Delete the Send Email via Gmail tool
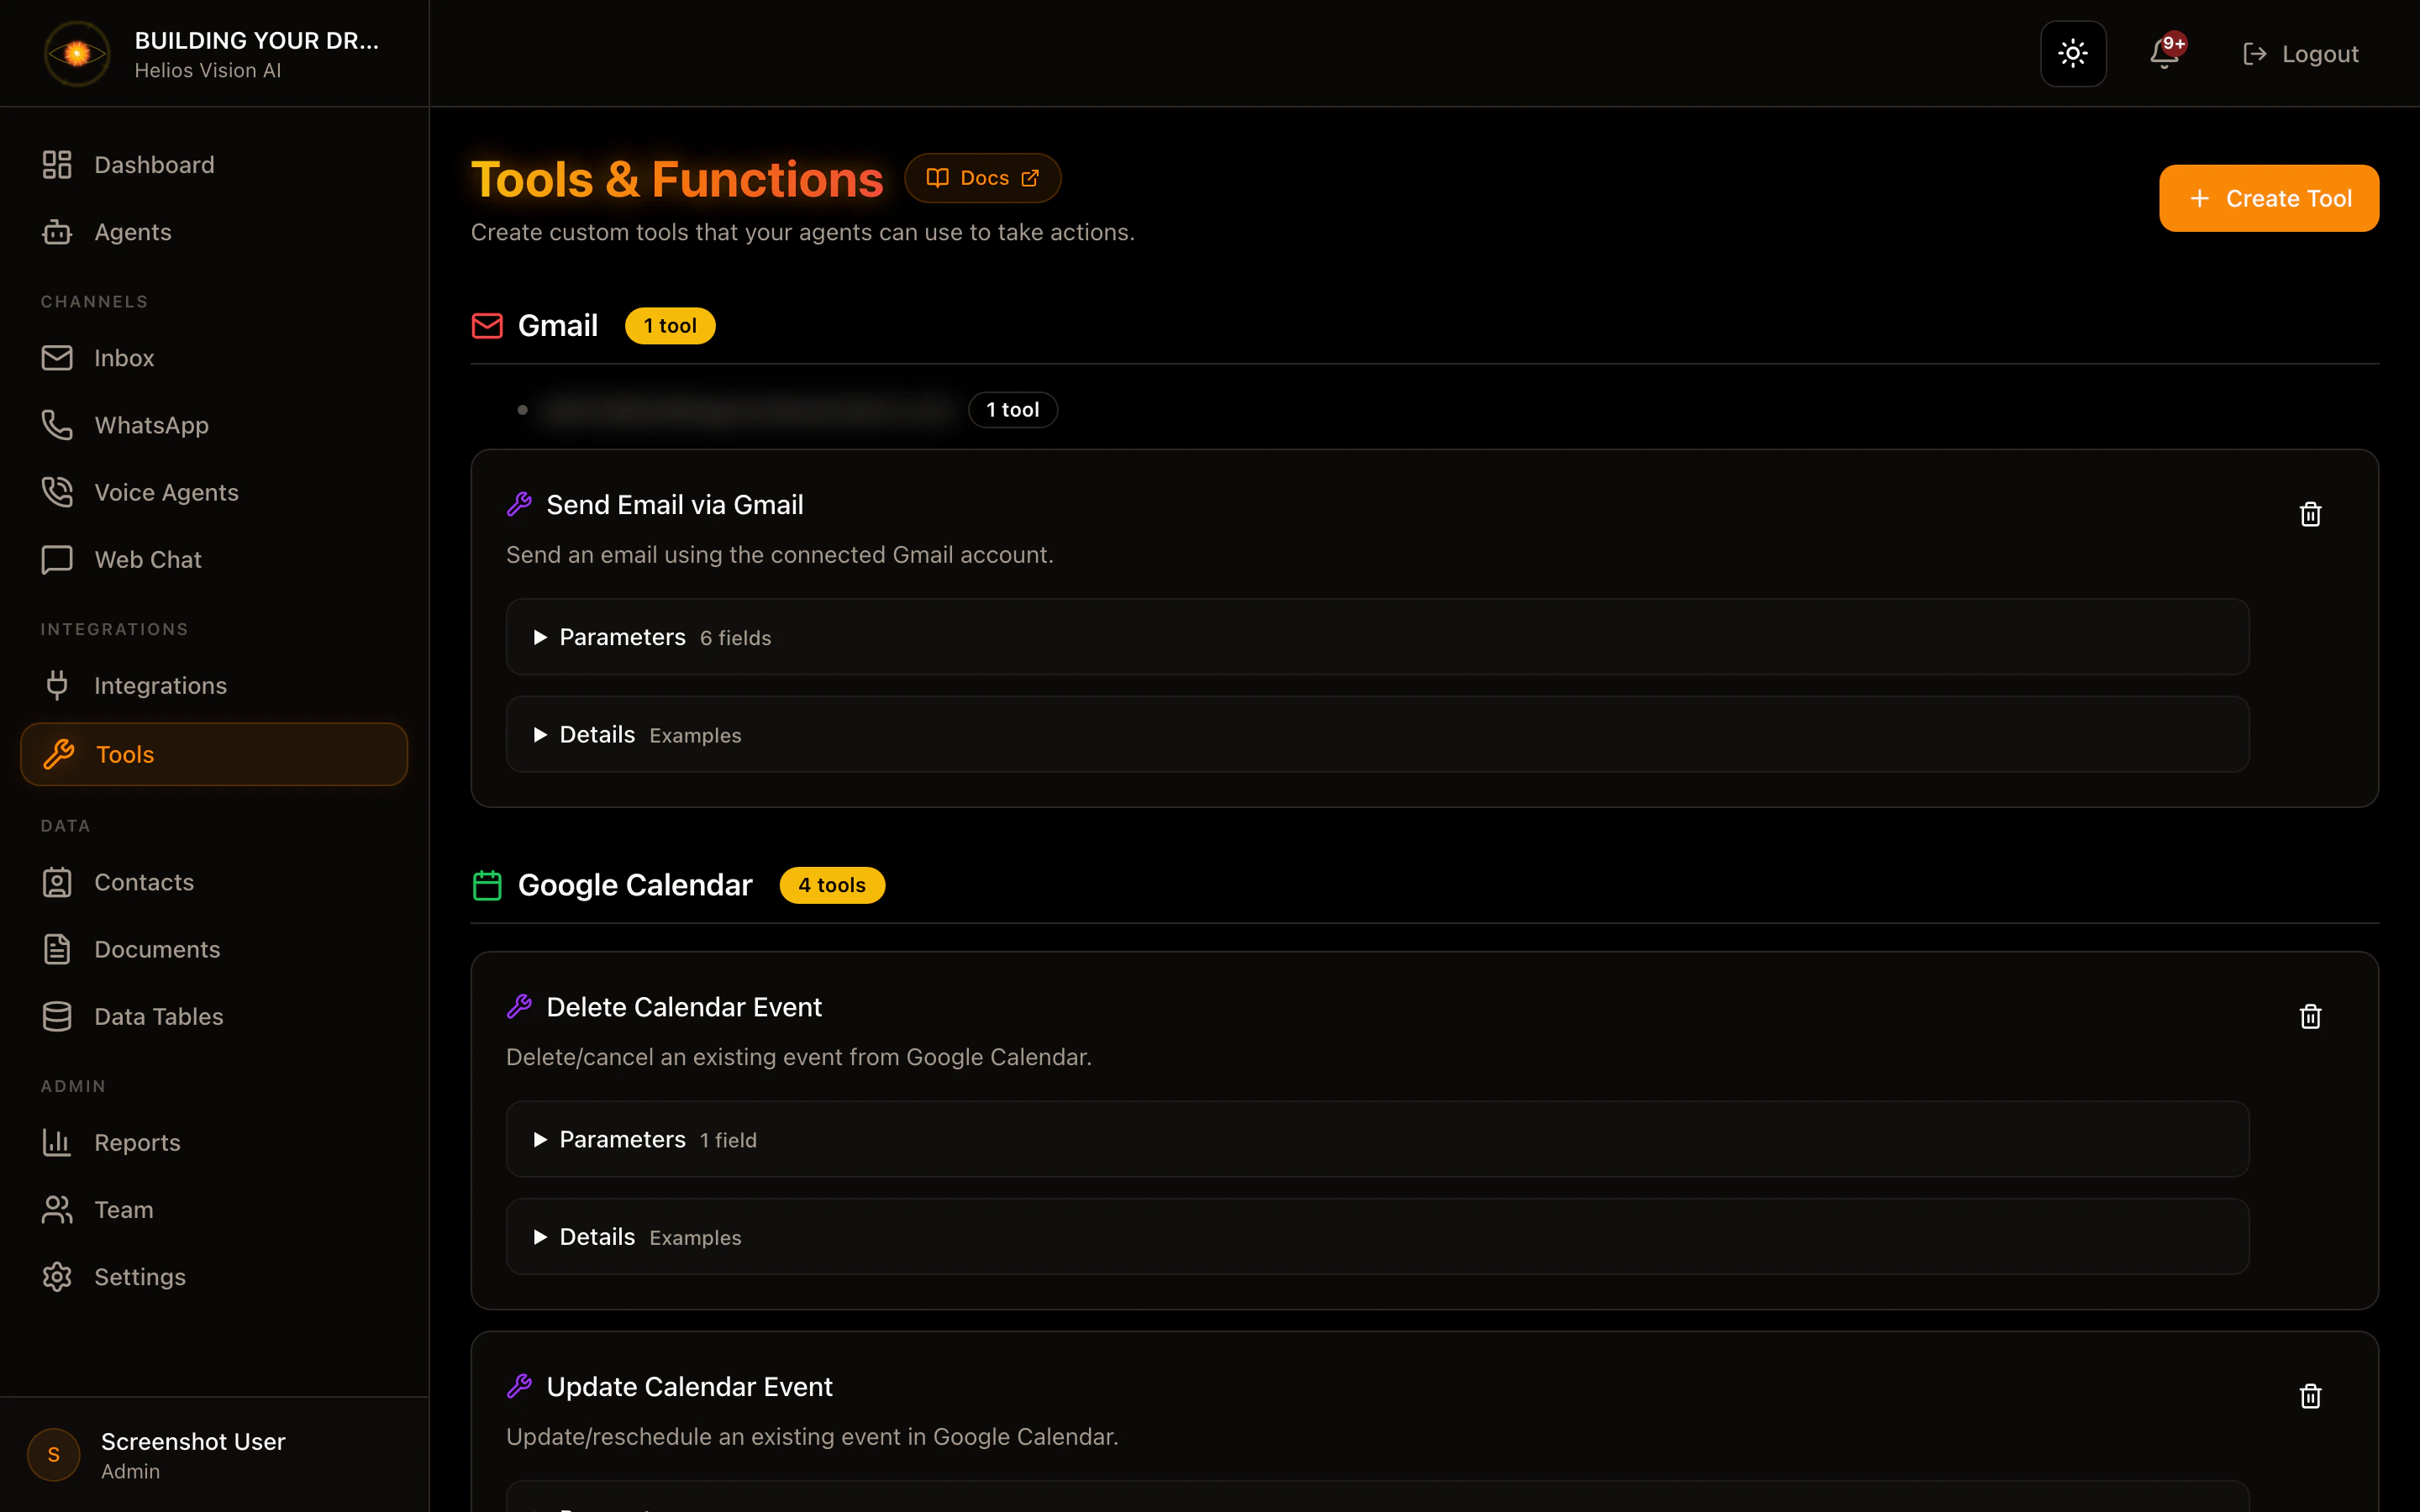 click(2308, 513)
